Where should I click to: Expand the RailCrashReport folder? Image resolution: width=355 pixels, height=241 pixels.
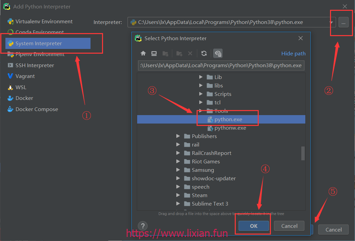(x=178, y=153)
